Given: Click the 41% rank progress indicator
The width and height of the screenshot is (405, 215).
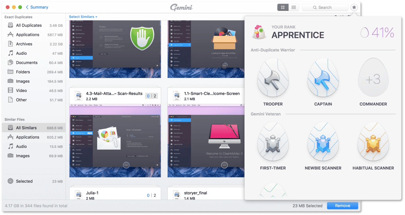Looking at the screenshot, I should click(377, 33).
